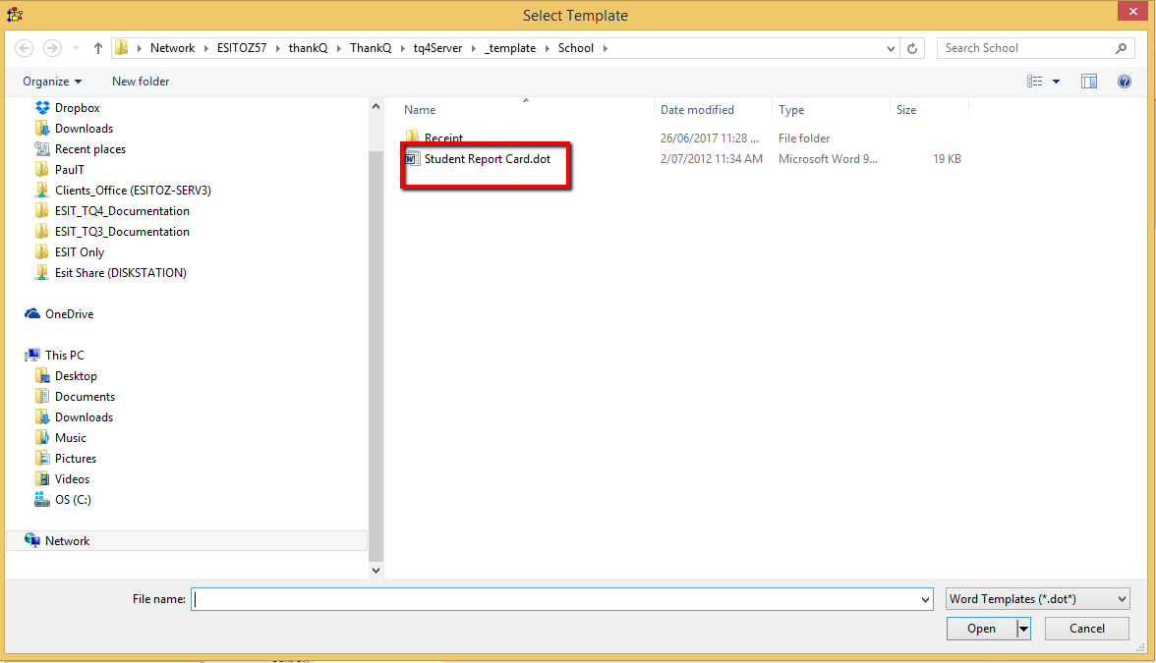Click the Refresh icon beside address bar
The height and width of the screenshot is (663, 1156).
pos(913,48)
